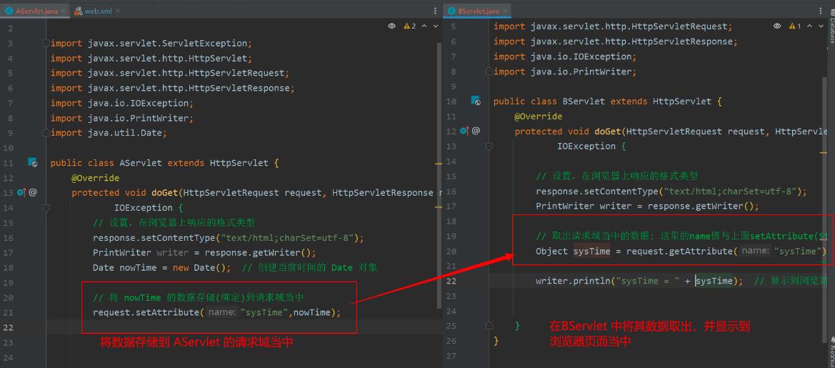Viewport: 835px width, 368px height.
Task: Toggle reader mode eye icon in AServlet editor
Action: [x=392, y=26]
